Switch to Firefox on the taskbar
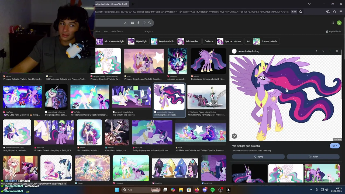Screen dimensions: 345x194 [x=197, y=190]
